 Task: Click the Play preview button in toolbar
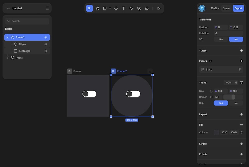click(159, 8)
